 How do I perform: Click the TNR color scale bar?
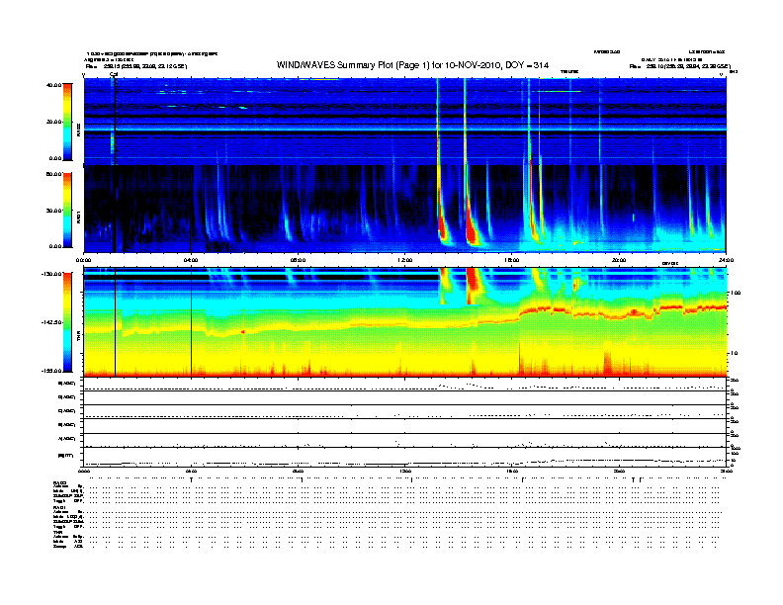click(x=68, y=323)
